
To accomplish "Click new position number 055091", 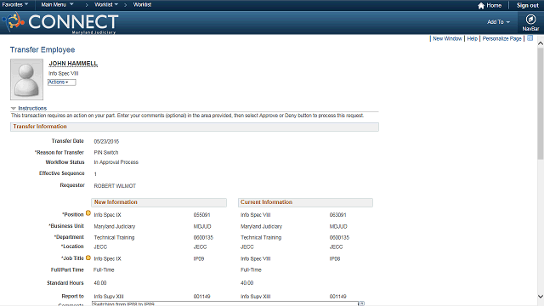I will pos(202,215).
